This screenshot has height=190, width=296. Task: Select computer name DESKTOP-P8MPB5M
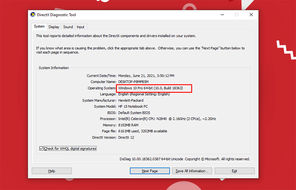(x=133, y=81)
